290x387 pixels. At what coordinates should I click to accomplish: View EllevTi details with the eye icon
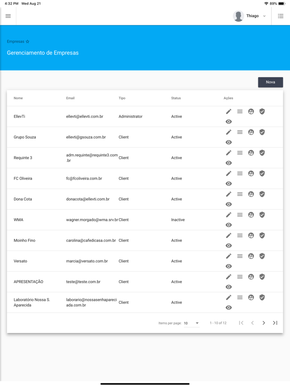click(229, 121)
